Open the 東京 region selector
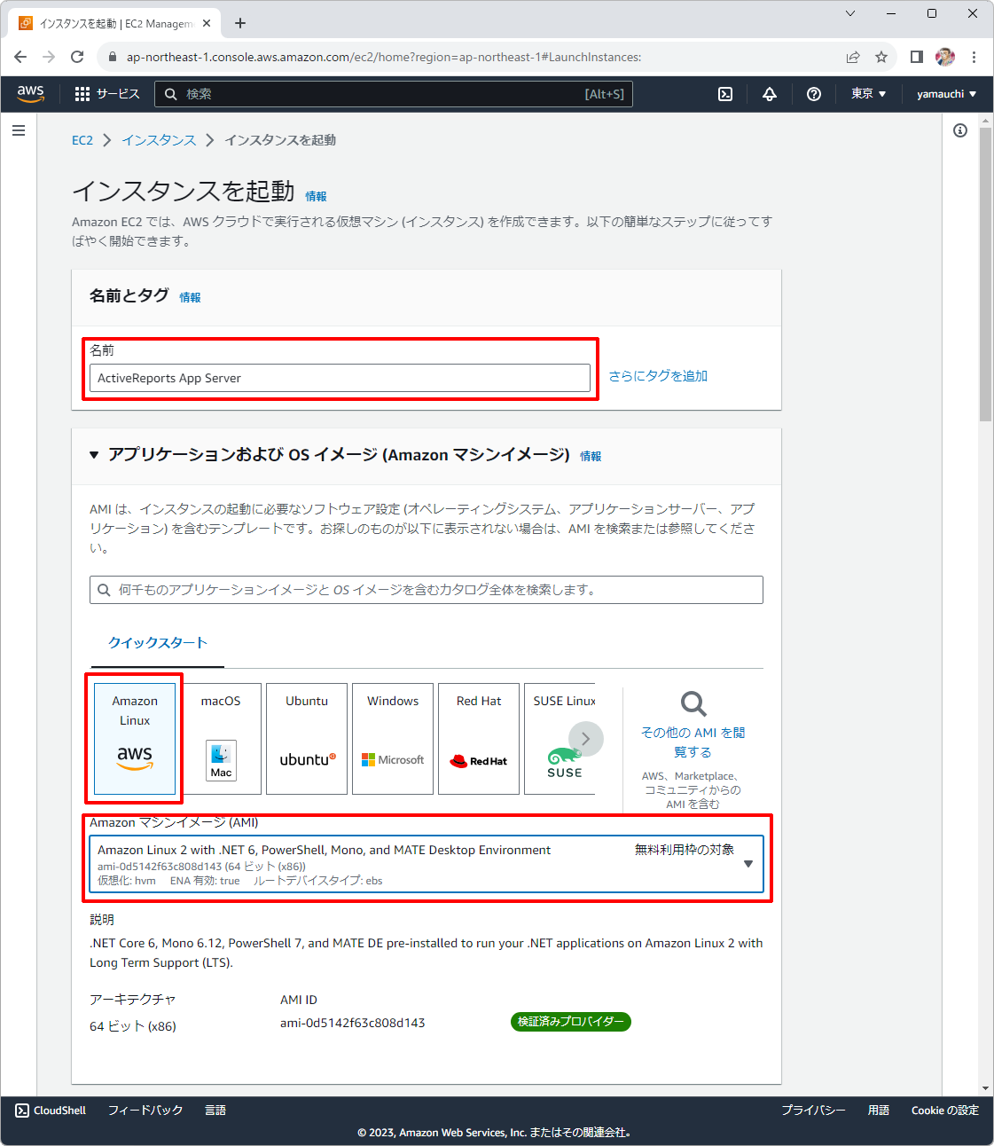994x1146 pixels. pos(868,94)
